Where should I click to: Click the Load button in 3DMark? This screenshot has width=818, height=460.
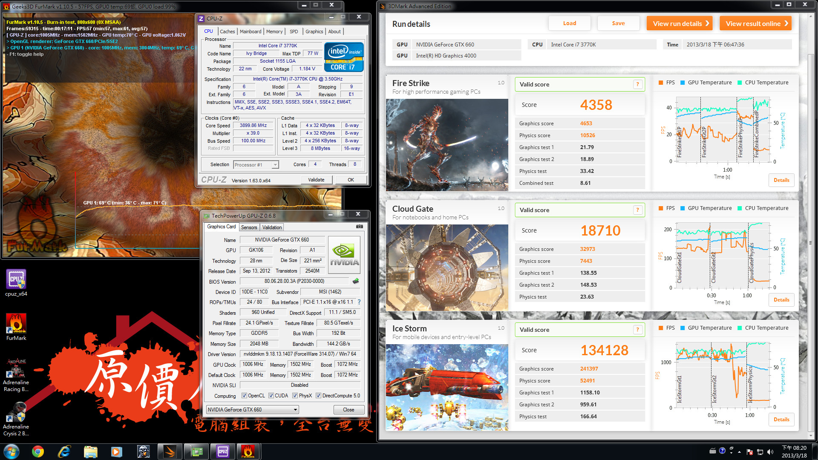[570, 23]
